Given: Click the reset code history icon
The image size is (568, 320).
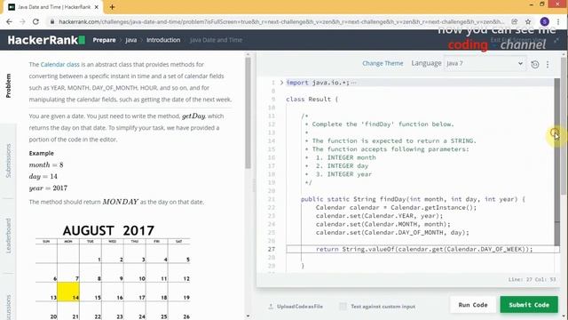Looking at the screenshot, I should coord(534,64).
